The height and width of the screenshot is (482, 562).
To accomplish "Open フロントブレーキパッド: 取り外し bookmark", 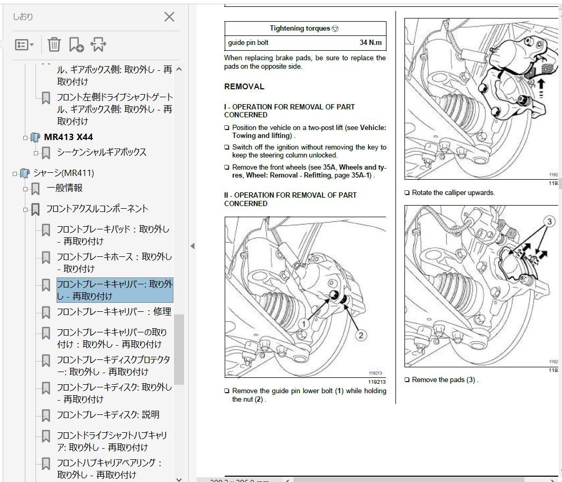I will click(113, 235).
